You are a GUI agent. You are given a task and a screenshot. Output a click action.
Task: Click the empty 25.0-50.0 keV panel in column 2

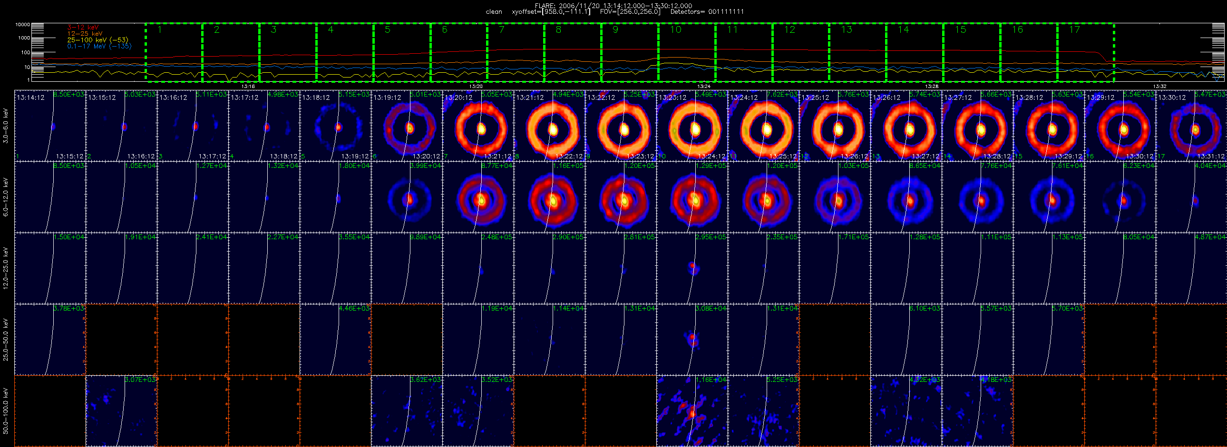pos(121,340)
